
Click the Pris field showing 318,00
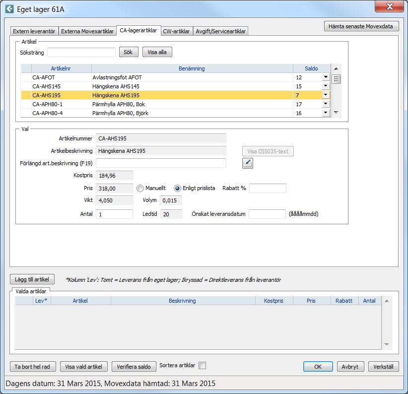click(x=114, y=188)
